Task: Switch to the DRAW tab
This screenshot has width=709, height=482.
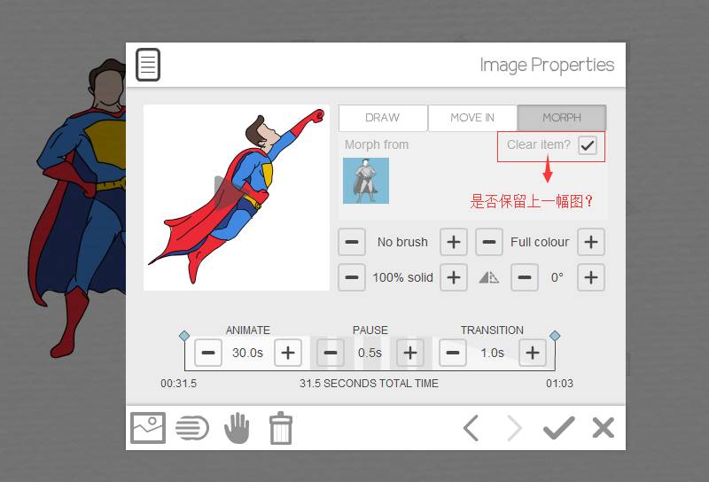Action: pos(383,118)
